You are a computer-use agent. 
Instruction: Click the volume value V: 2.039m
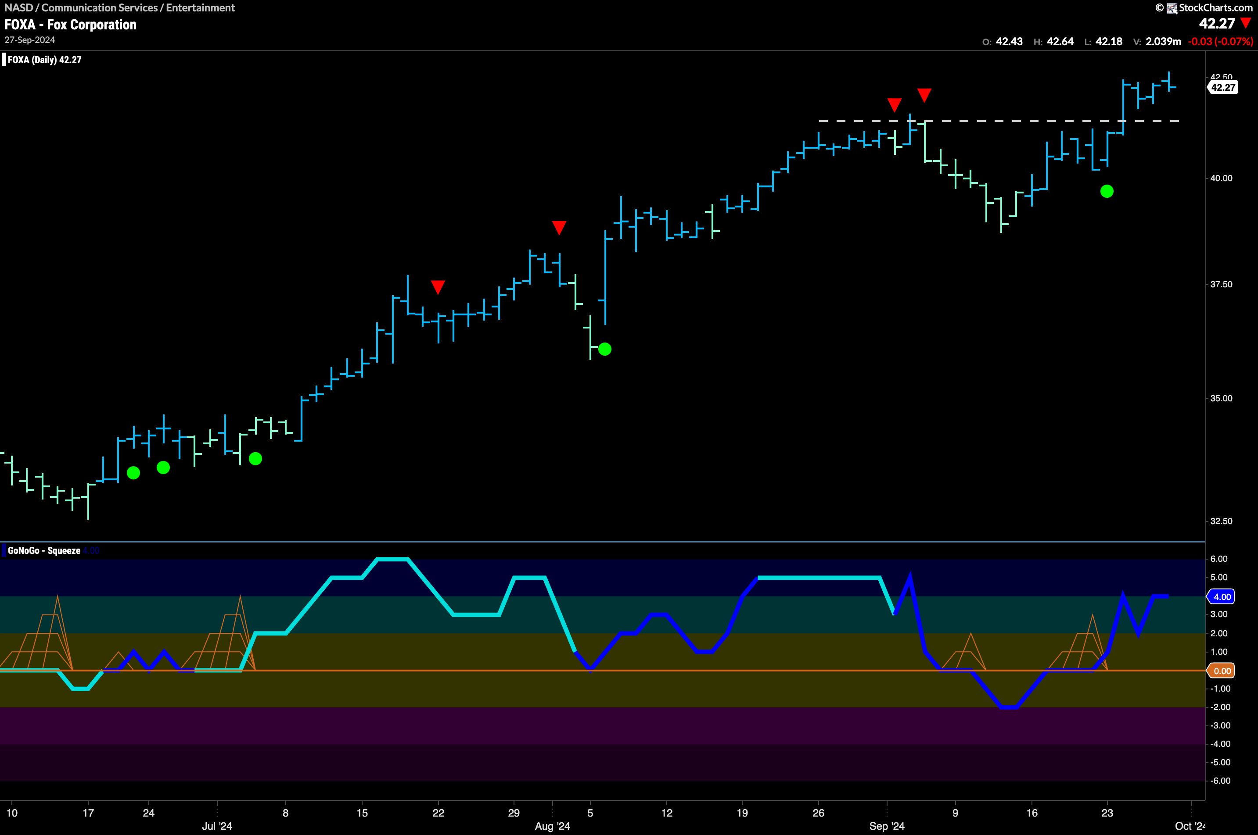tap(1157, 42)
